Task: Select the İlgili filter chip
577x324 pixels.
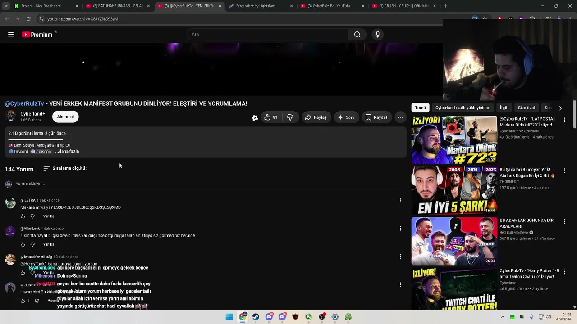Action: 504,108
